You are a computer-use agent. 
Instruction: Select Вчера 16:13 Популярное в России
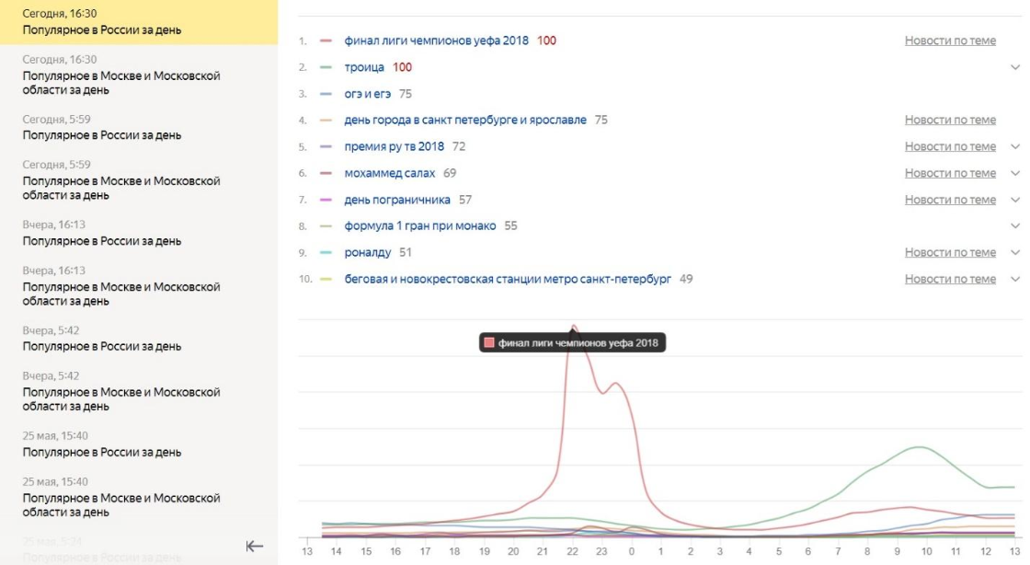click(x=139, y=233)
